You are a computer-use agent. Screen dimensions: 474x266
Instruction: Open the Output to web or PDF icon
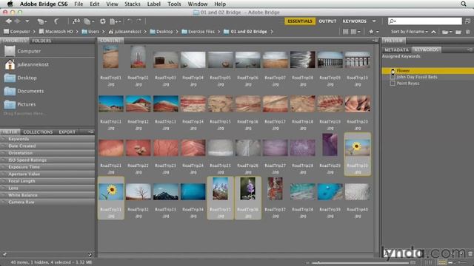pos(116,21)
